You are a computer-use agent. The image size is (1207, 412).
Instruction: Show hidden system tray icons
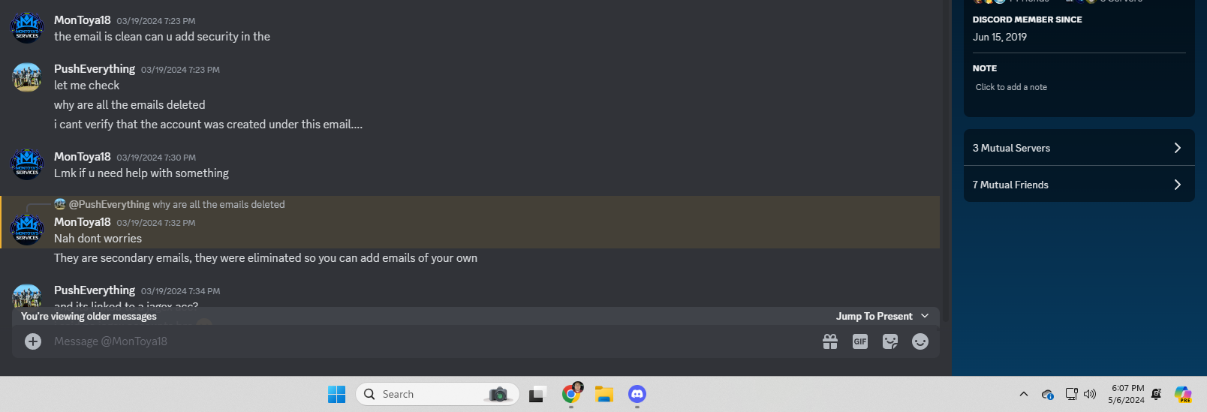1023,394
